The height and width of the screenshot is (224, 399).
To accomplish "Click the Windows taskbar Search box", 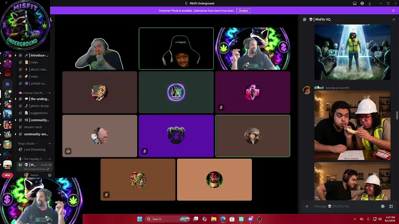I will click(x=168, y=219).
